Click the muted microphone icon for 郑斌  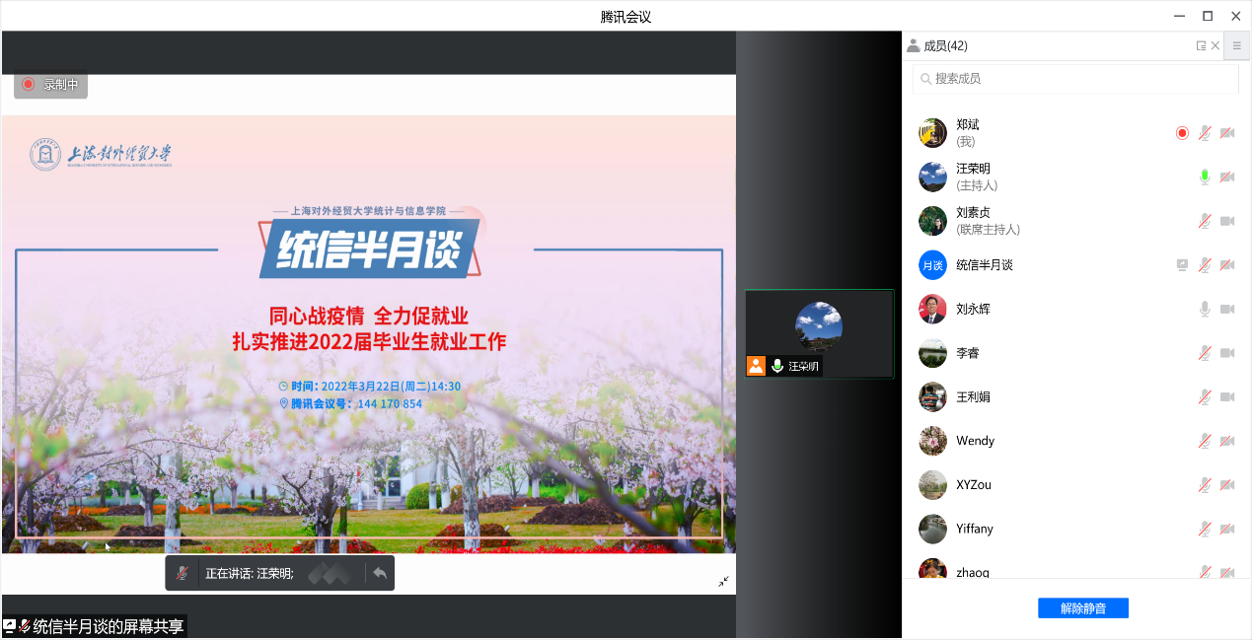1205,133
